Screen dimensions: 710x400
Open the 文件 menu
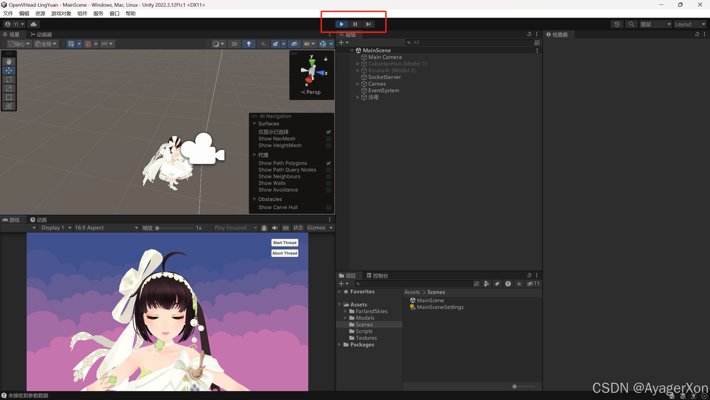tap(8, 13)
